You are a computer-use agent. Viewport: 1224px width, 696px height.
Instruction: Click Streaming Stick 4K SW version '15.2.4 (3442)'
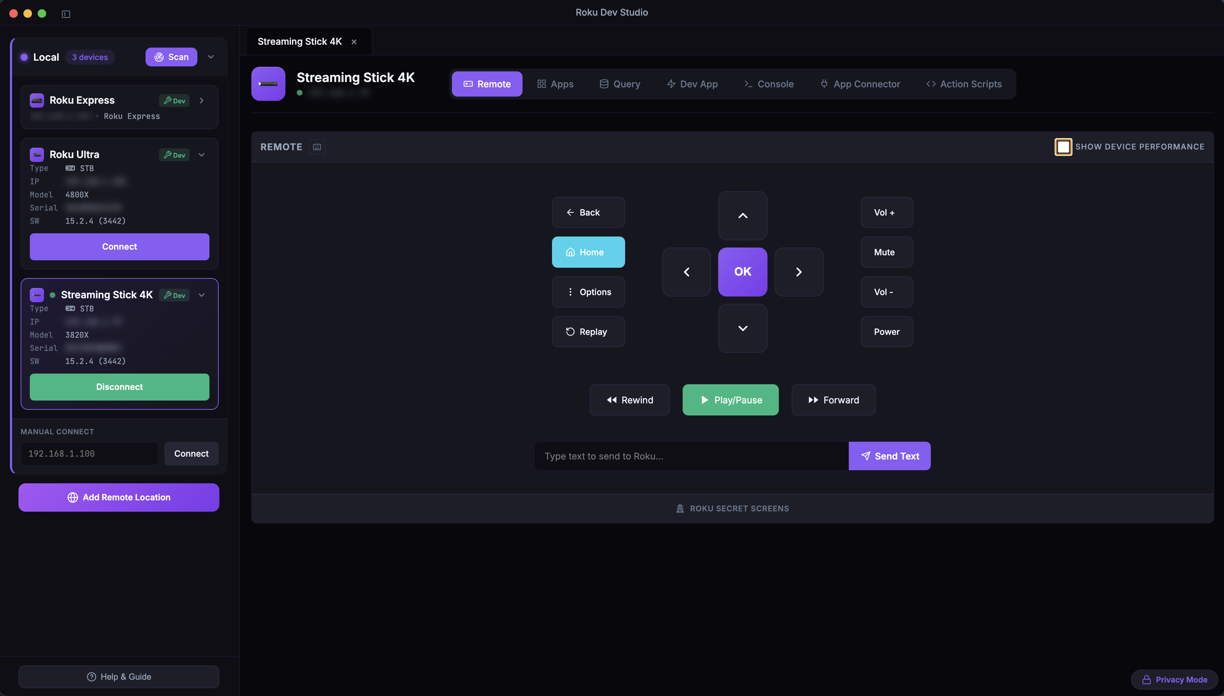point(95,361)
